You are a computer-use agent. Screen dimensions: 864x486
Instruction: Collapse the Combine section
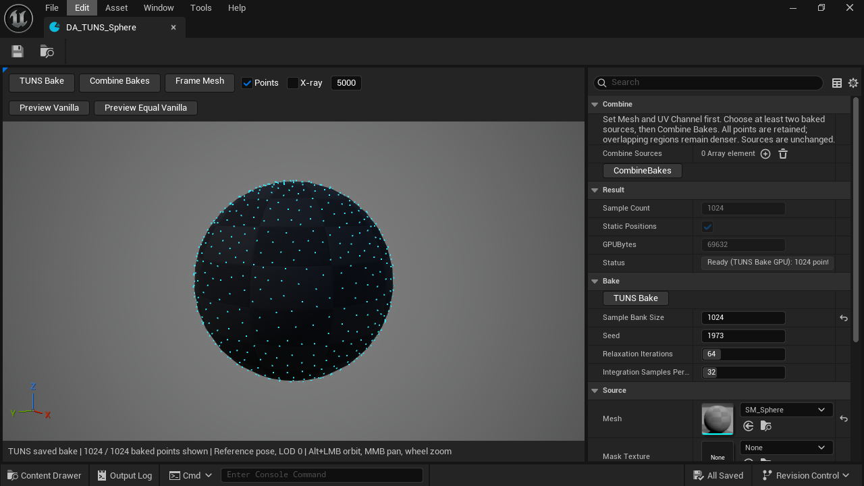[595, 105]
